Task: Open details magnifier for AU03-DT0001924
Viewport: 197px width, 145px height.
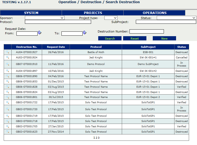Action: click(7, 57)
